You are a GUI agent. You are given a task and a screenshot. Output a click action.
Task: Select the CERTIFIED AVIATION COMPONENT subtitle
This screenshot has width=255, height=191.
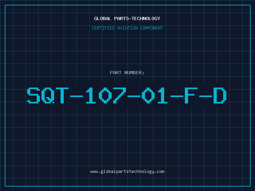(127, 28)
